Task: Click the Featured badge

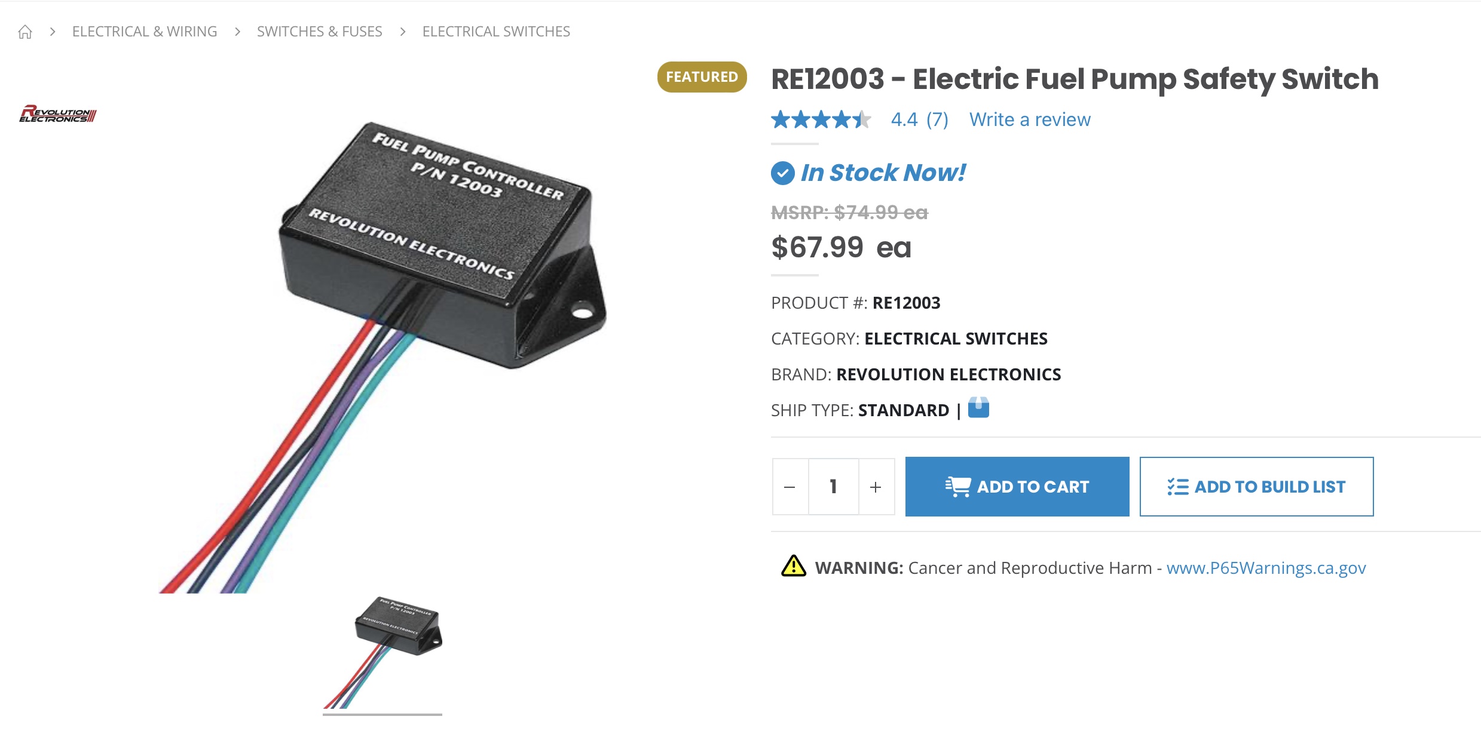Action: (x=702, y=77)
